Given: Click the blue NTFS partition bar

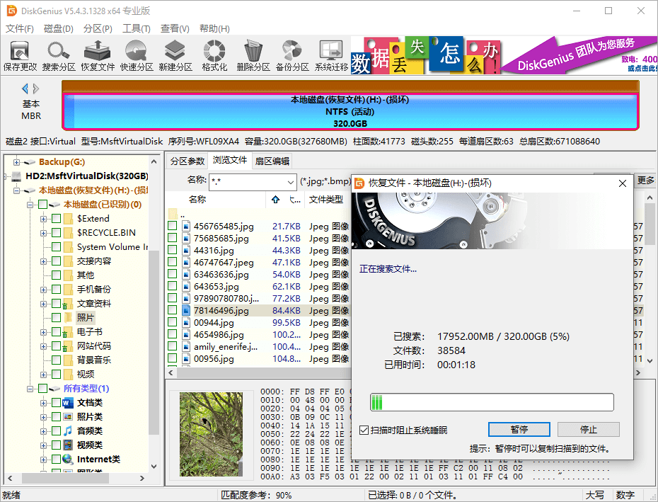Looking at the screenshot, I should pyautogui.click(x=350, y=112).
